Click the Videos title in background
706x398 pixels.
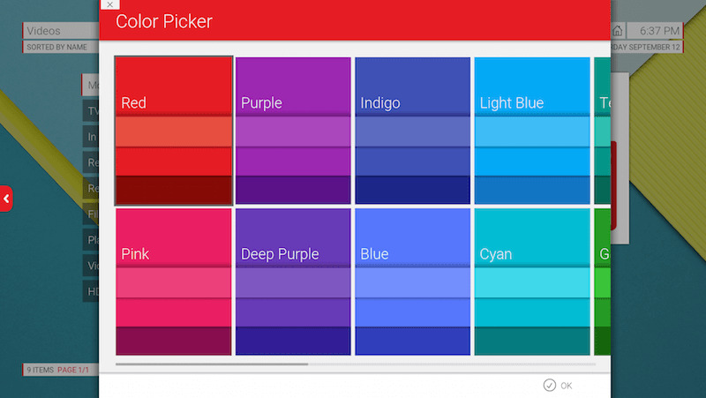coord(43,31)
